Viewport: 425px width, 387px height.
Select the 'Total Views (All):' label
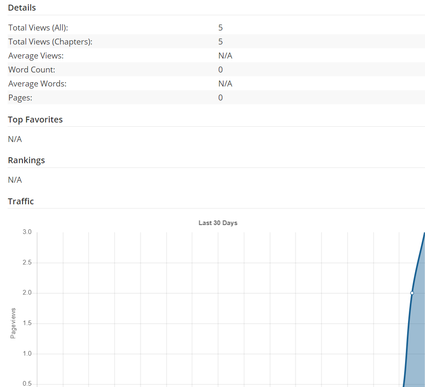38,28
